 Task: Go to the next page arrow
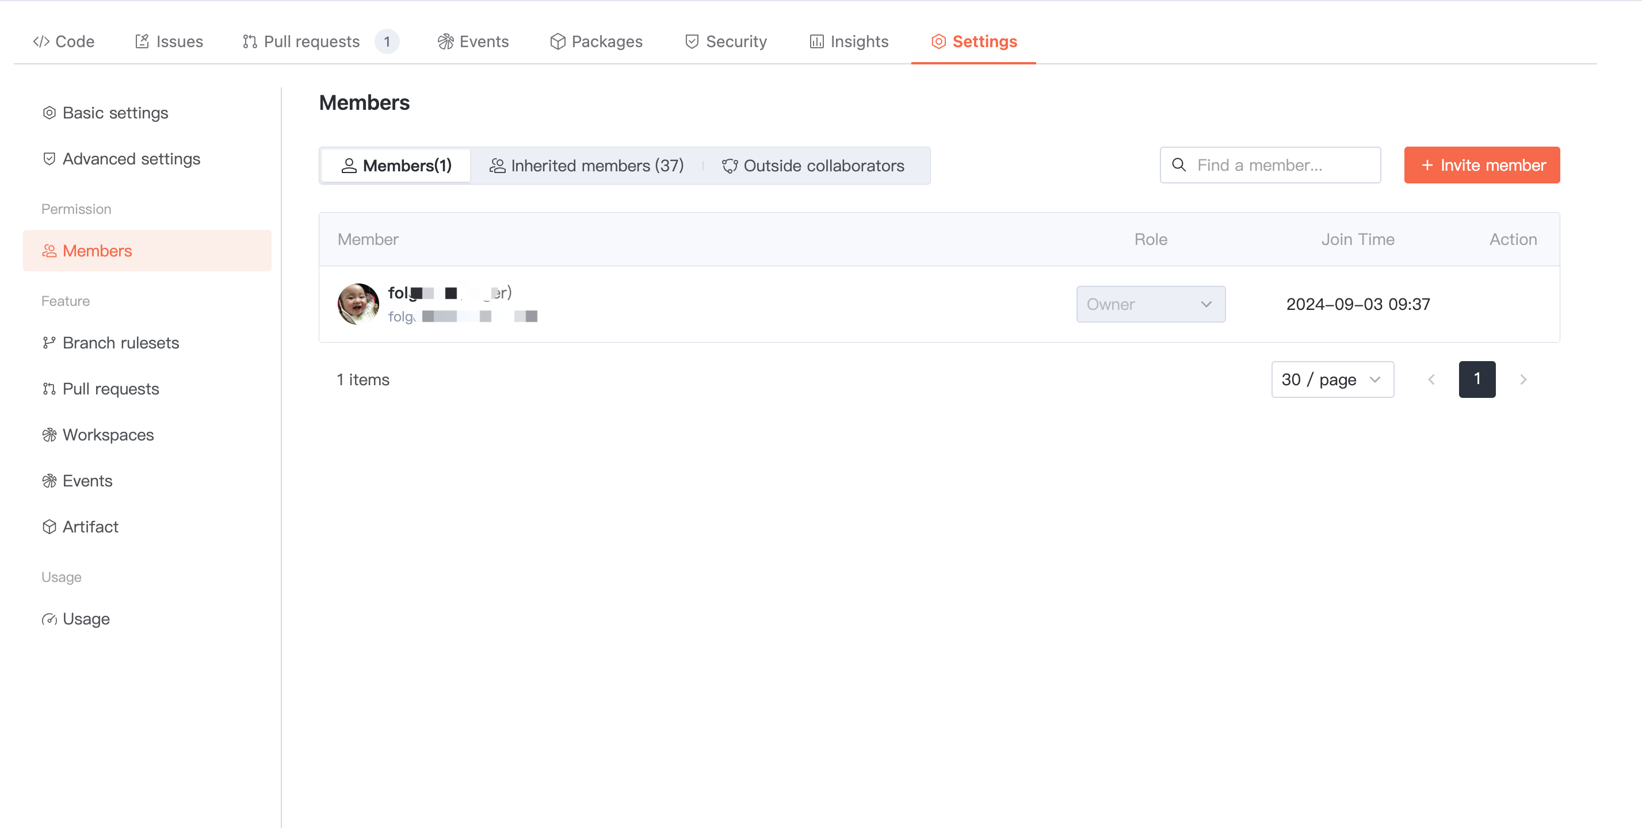coord(1523,379)
